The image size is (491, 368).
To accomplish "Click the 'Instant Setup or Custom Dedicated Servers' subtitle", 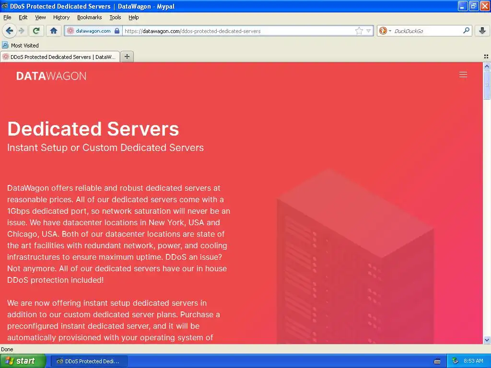I will click(105, 148).
